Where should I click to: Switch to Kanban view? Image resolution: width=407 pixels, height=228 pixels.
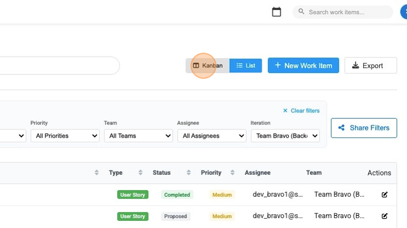pos(208,66)
